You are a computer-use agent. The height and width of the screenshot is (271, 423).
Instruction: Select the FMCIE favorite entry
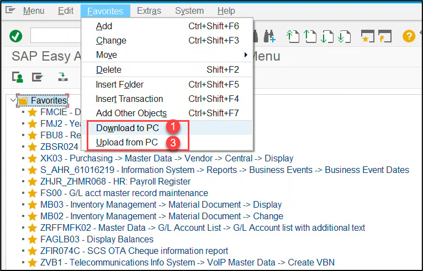61,112
